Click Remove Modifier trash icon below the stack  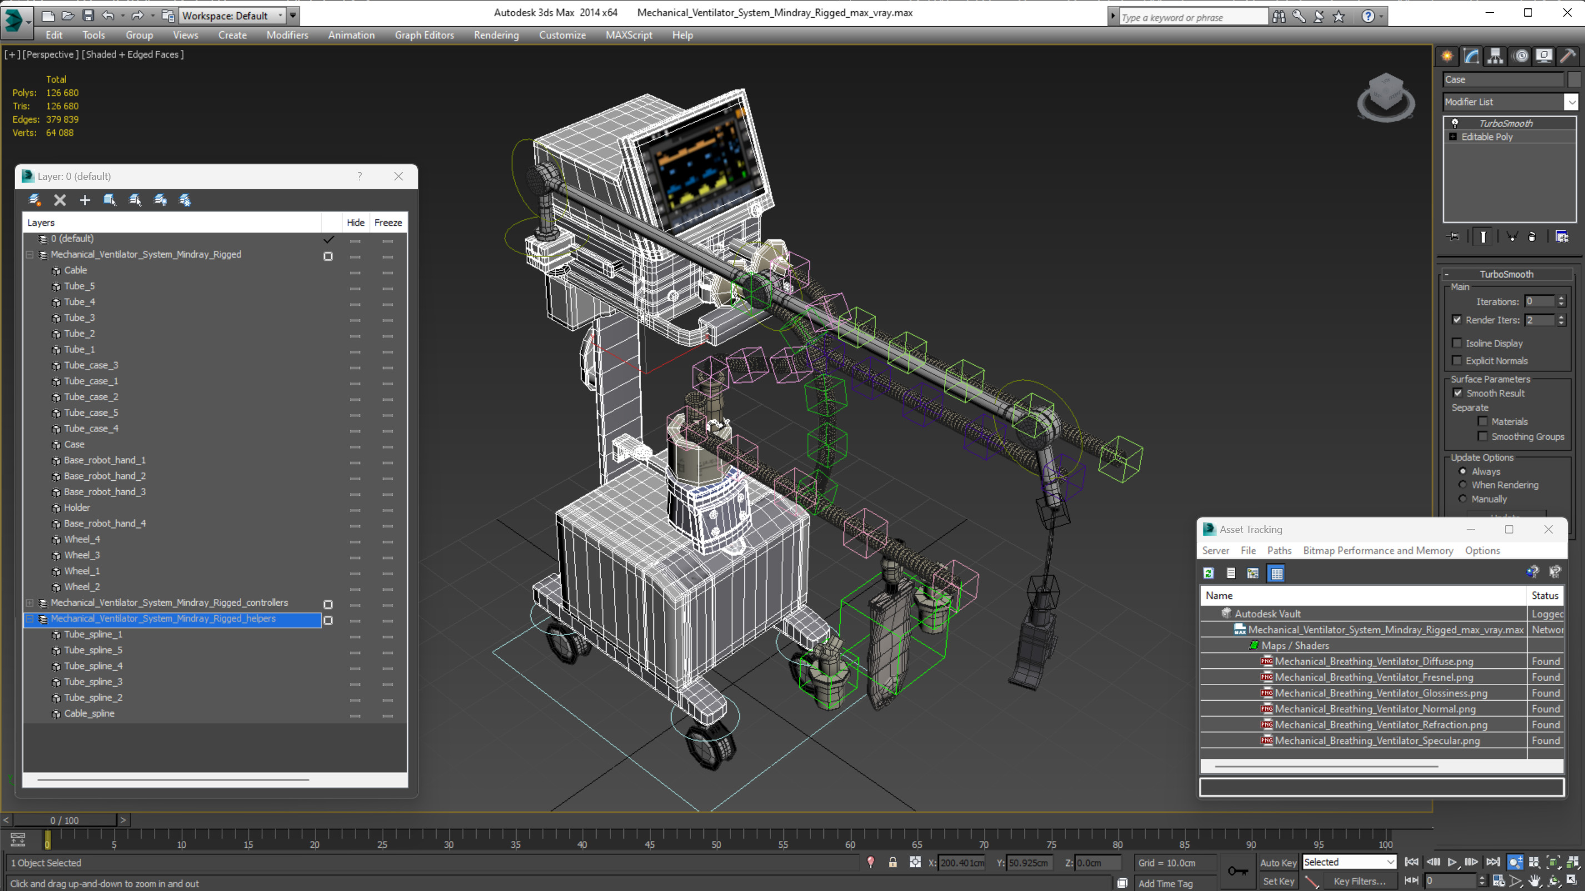1532,236
